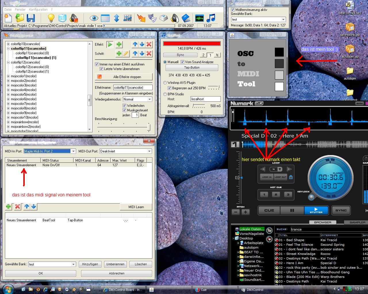The image size is (368, 294).
Task: Open the Wiedergabemodus dropdown
Action: (149, 99)
